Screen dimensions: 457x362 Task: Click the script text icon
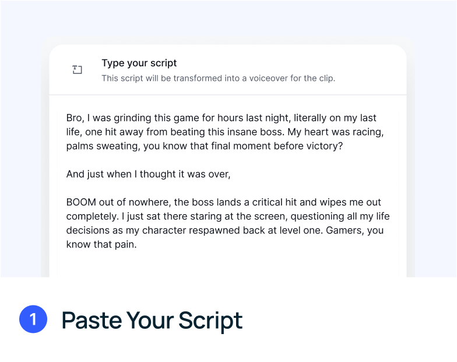(78, 70)
